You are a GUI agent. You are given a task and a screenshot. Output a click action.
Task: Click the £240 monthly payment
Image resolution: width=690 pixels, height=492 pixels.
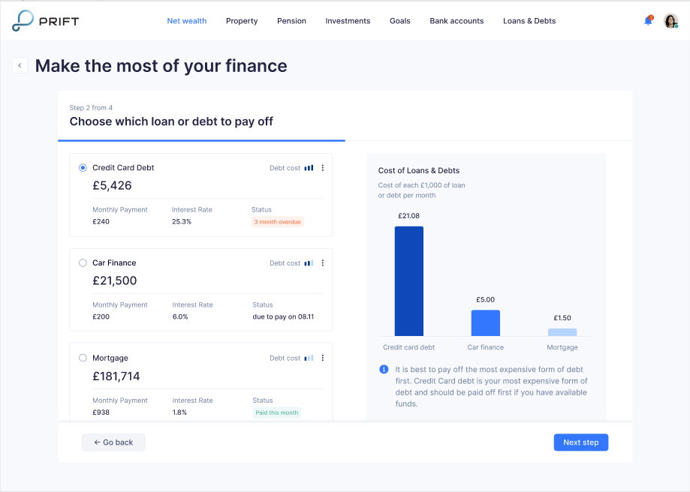(101, 221)
